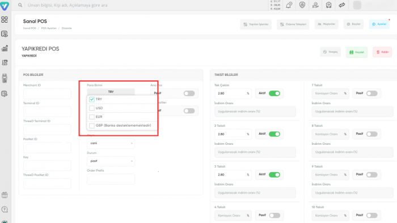Image resolution: width=397 pixels, height=223 pixels.
Task: Toggle the Ana Pos switch
Action: coord(189,93)
